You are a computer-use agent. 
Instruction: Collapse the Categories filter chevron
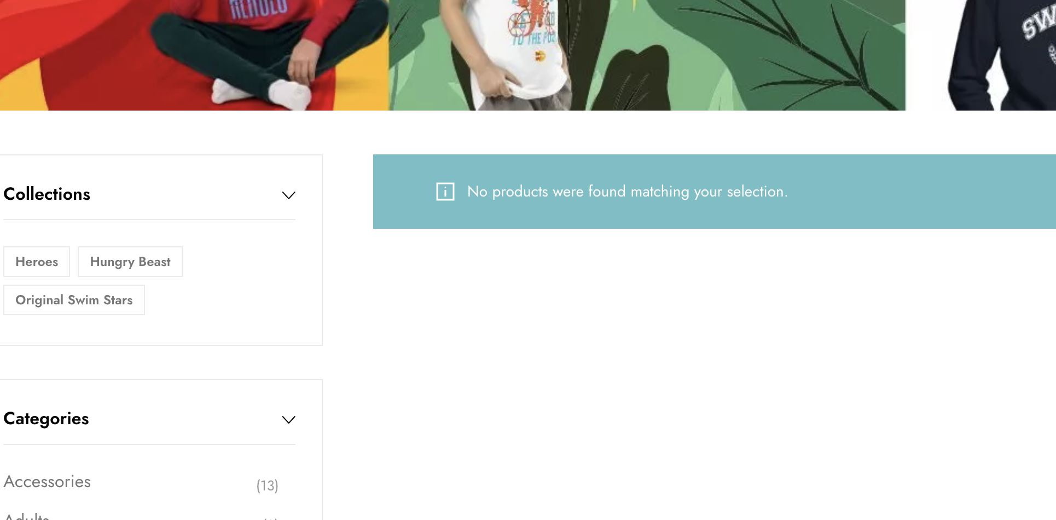[x=288, y=419]
